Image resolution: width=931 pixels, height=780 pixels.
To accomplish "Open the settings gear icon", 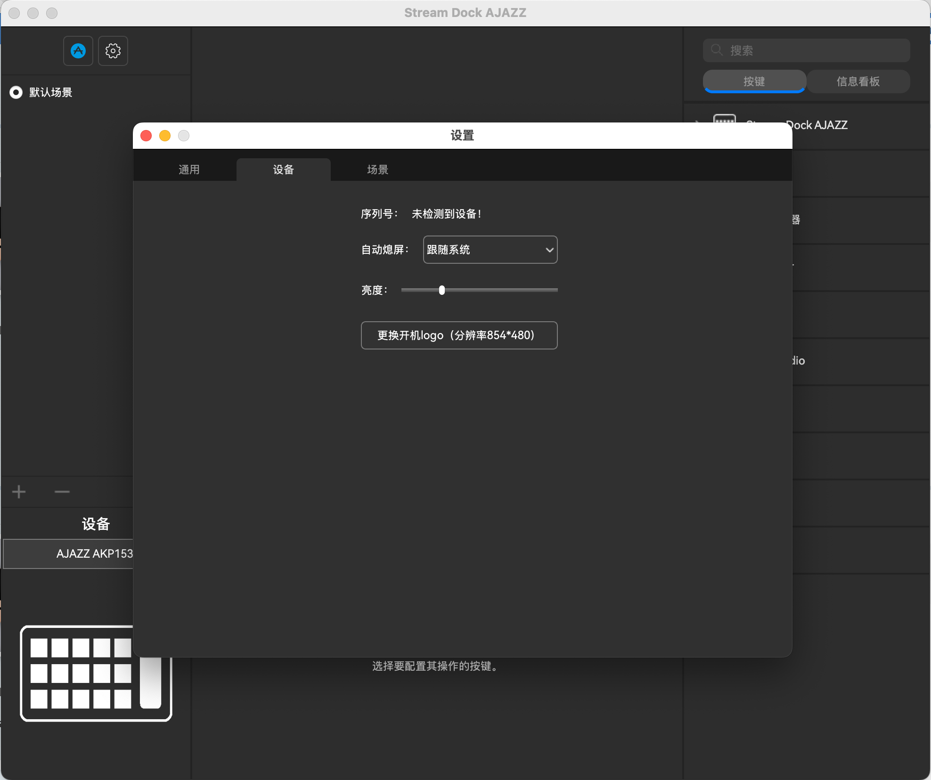I will click(x=113, y=51).
